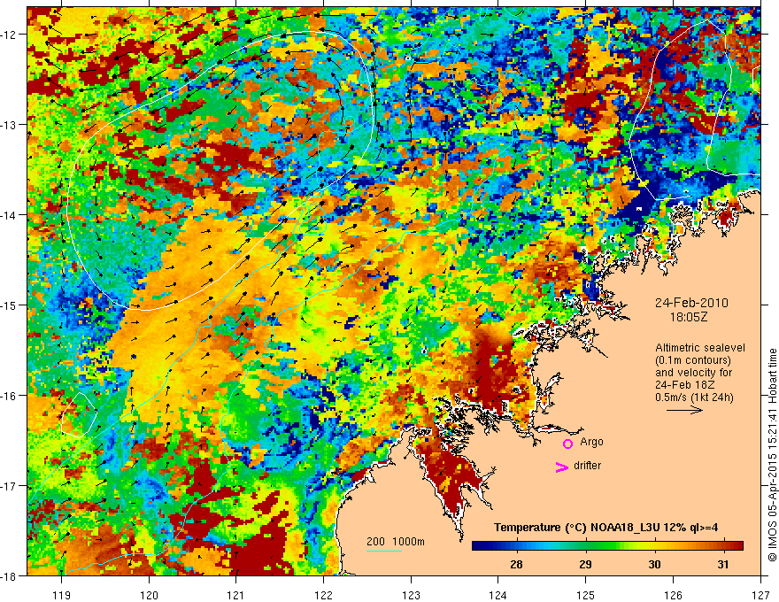The width and height of the screenshot is (779, 602).
Task: Click the 'drifter' legend label
Action: point(587,466)
